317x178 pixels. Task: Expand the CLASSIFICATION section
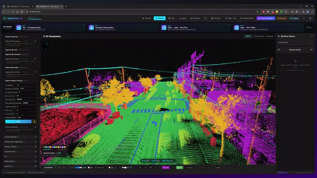[x=20, y=137]
